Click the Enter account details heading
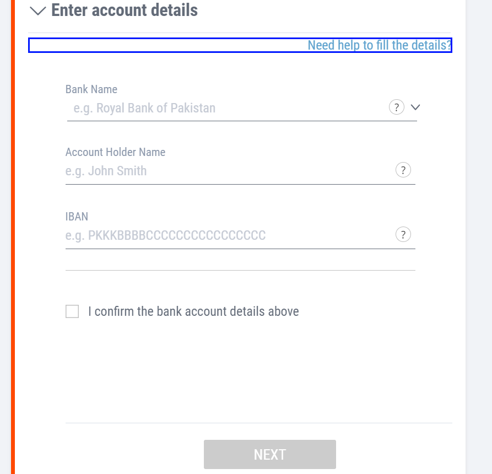492x474 pixels. coord(123,10)
